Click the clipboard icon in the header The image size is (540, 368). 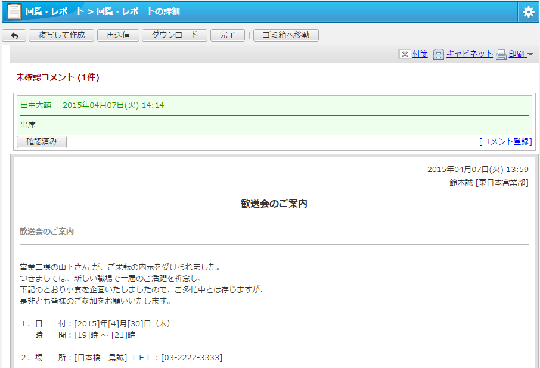pyautogui.click(x=14, y=11)
